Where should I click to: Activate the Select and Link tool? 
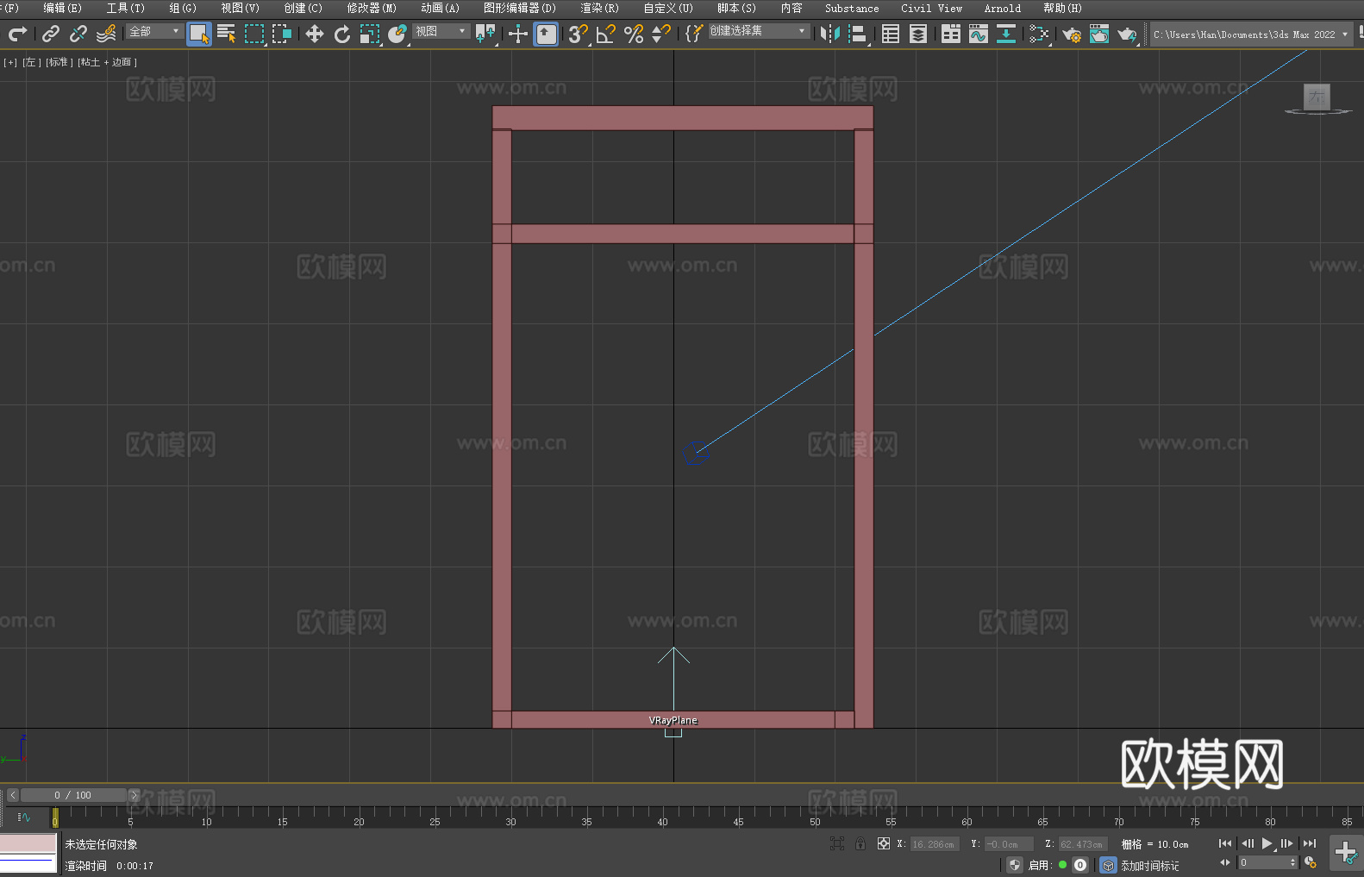[51, 34]
